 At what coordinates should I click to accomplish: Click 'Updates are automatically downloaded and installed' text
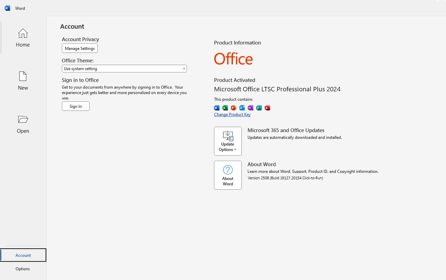(295, 137)
